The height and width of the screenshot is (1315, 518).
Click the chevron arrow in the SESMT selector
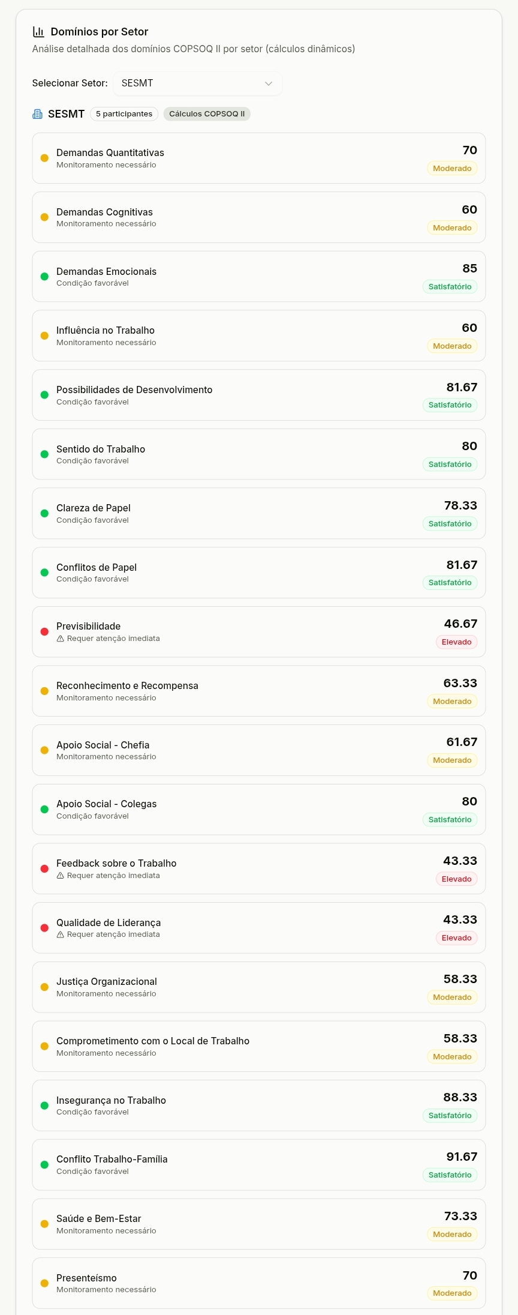(269, 83)
